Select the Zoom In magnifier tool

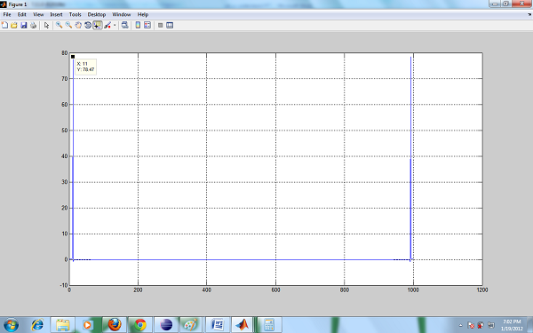tap(60, 25)
